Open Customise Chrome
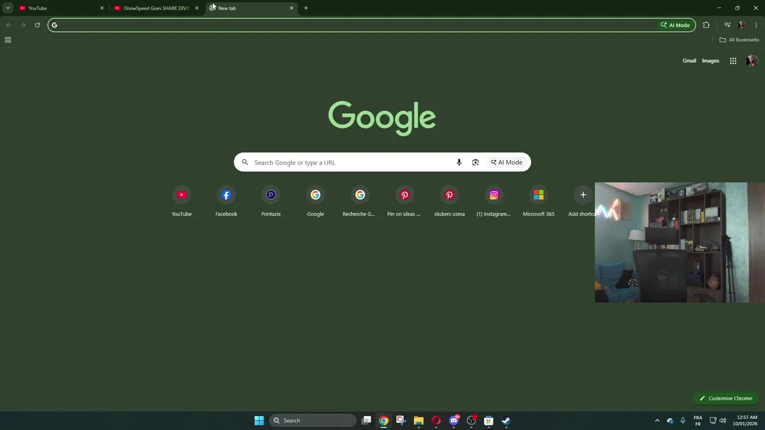The height and width of the screenshot is (430, 765). click(x=726, y=398)
